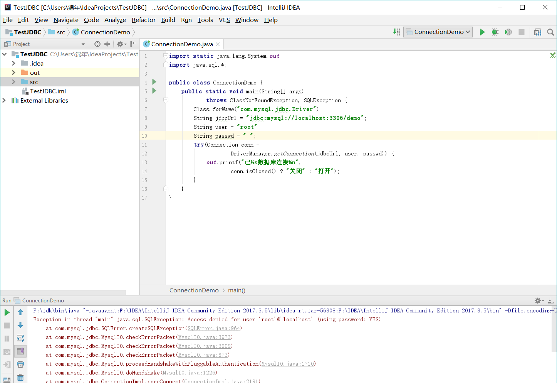Expand External Libraries node

click(x=4, y=100)
